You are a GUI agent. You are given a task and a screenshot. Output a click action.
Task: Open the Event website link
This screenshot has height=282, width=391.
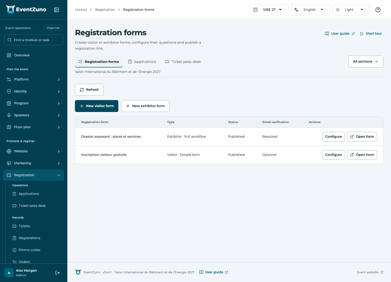point(370,272)
